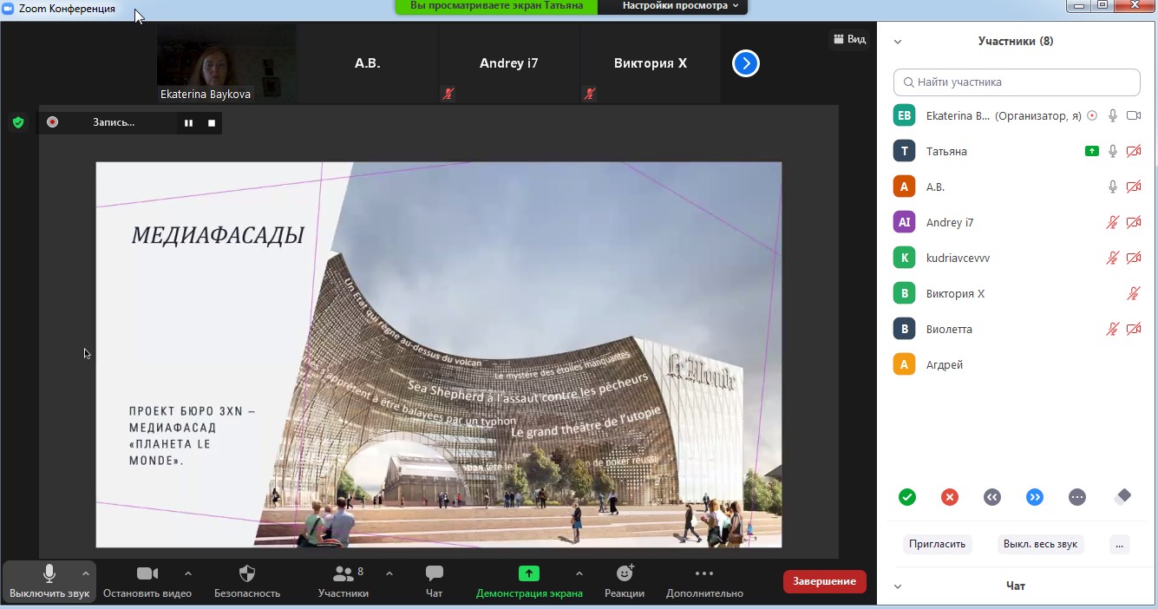This screenshot has height=609, width=1158.
Task: Click the green encryption shield icon
Action: tap(18, 122)
